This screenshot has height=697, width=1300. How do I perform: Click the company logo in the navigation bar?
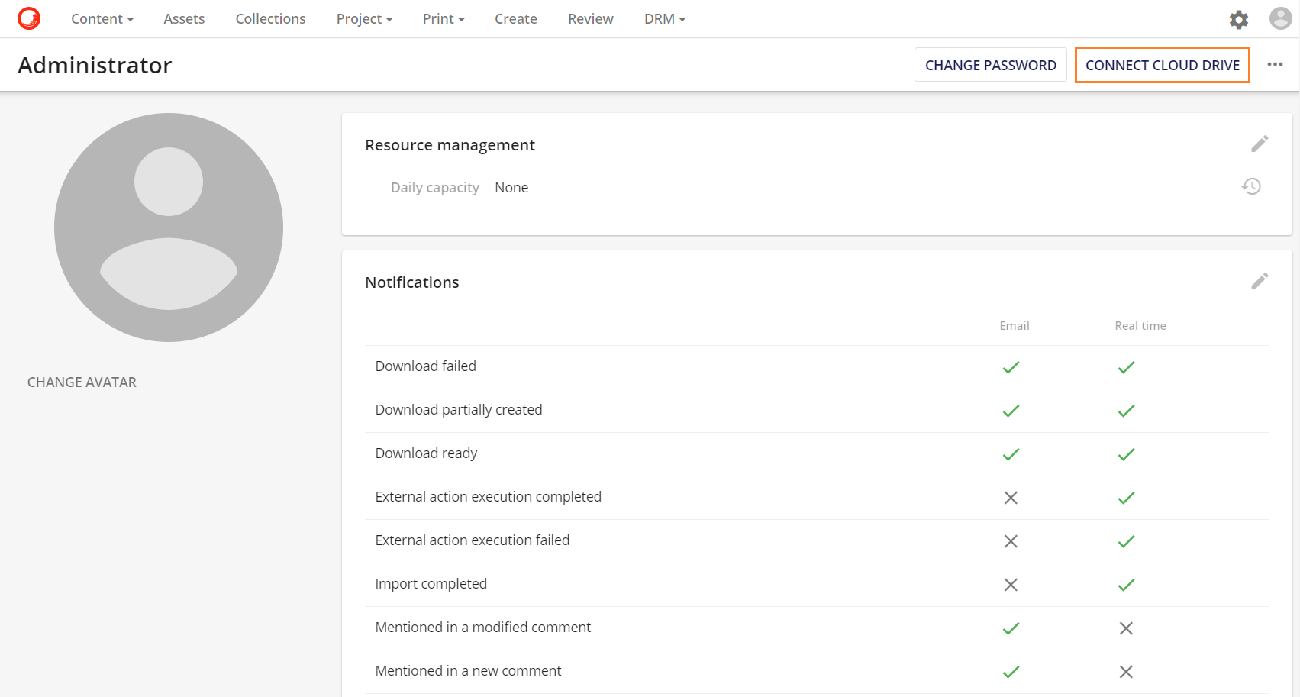(29, 17)
